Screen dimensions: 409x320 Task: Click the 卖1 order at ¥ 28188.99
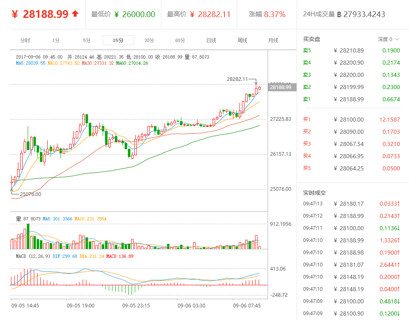tap(352, 99)
